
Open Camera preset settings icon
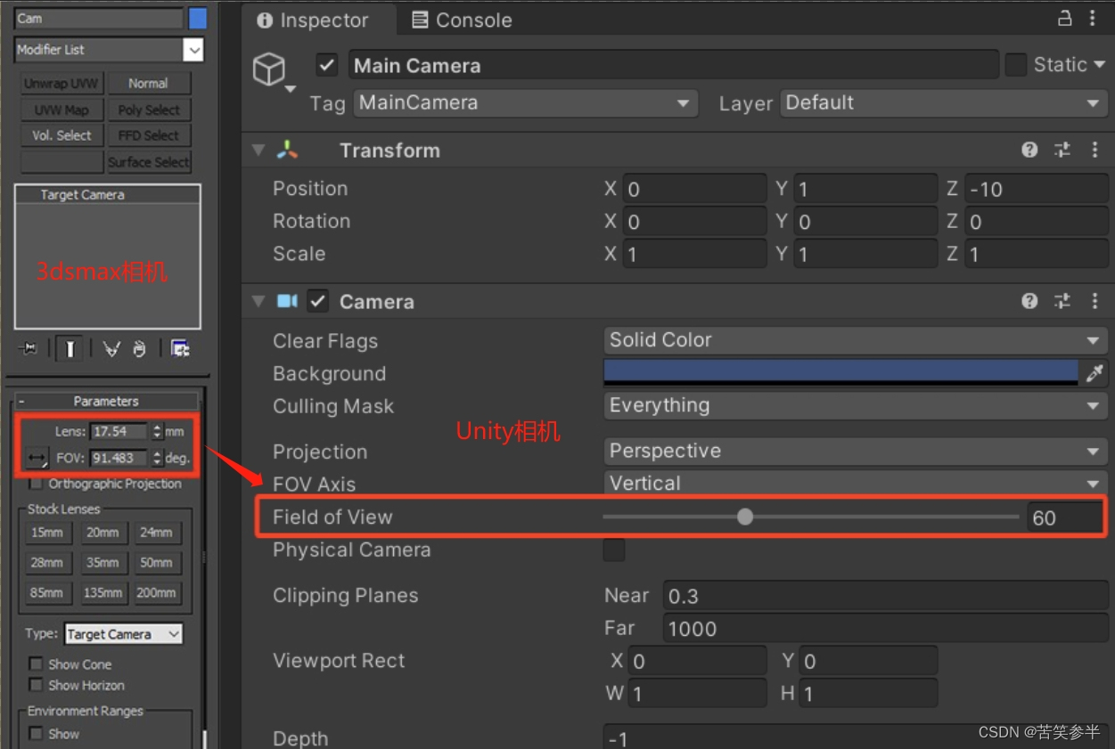point(1062,301)
